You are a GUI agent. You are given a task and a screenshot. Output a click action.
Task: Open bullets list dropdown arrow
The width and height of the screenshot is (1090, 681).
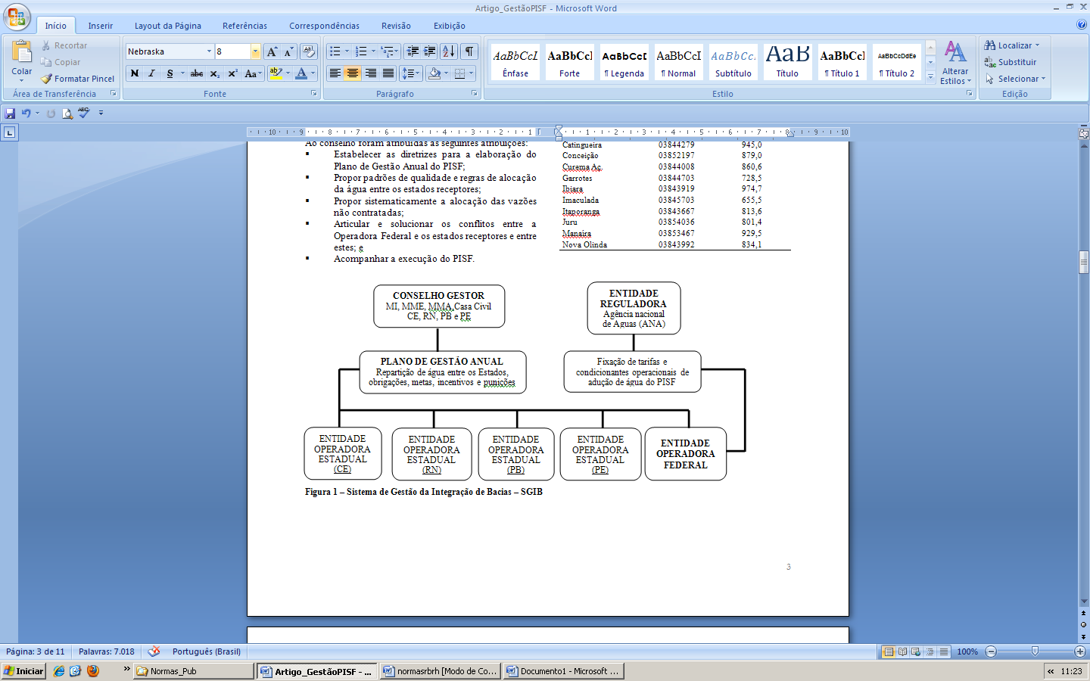[347, 51]
